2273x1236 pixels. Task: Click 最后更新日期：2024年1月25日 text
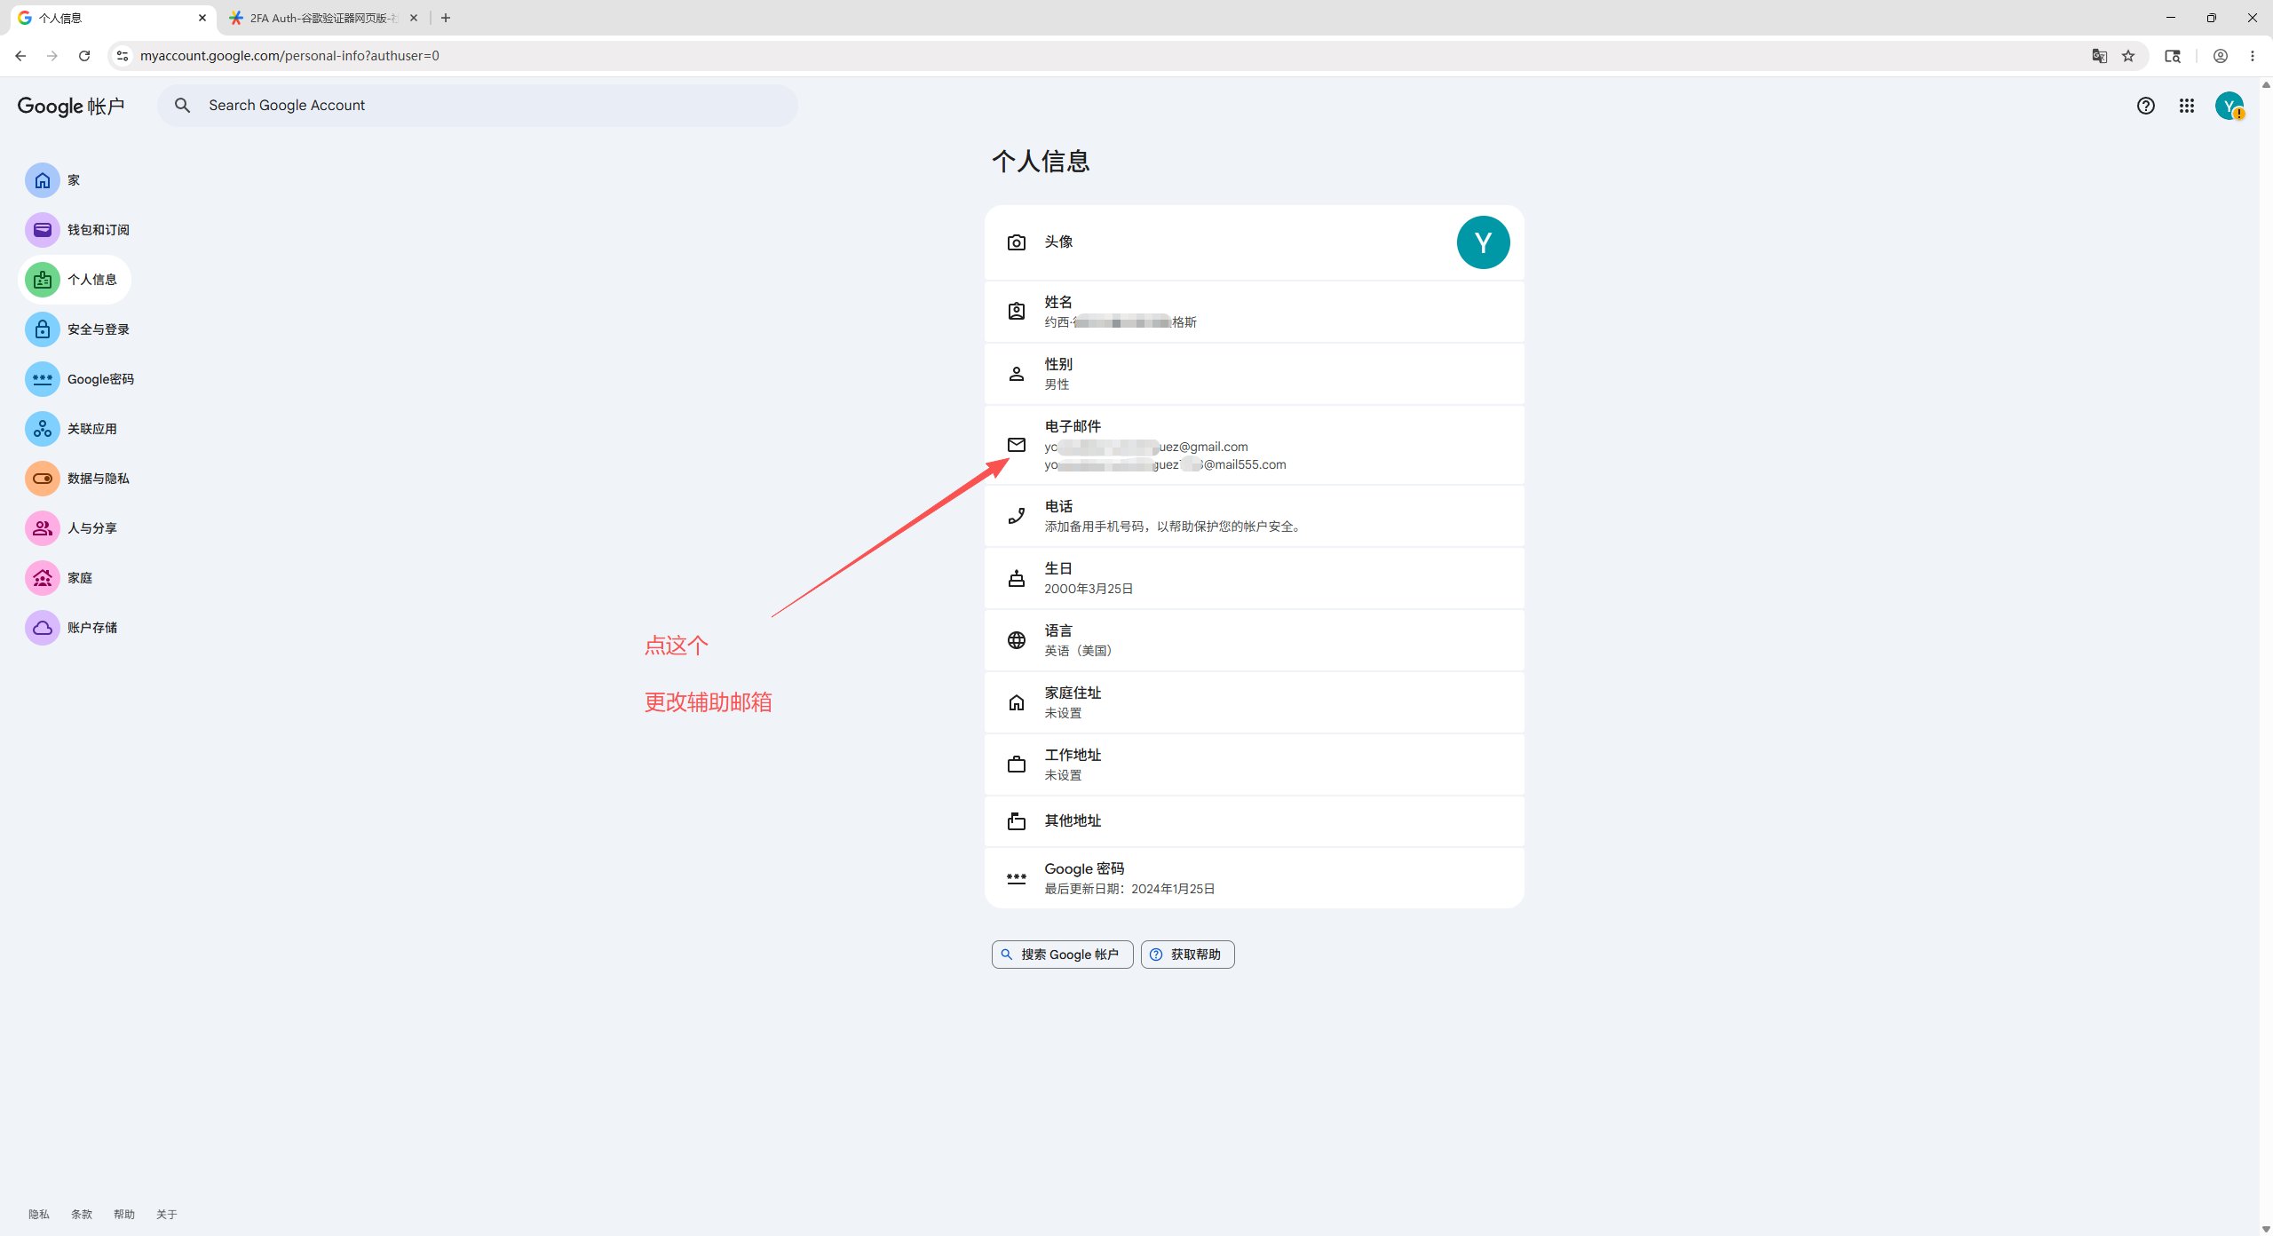[1129, 889]
